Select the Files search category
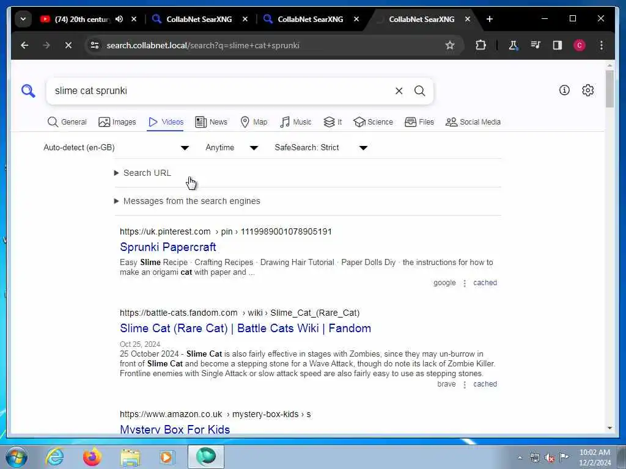This screenshot has height=469, width=626. tap(419, 122)
